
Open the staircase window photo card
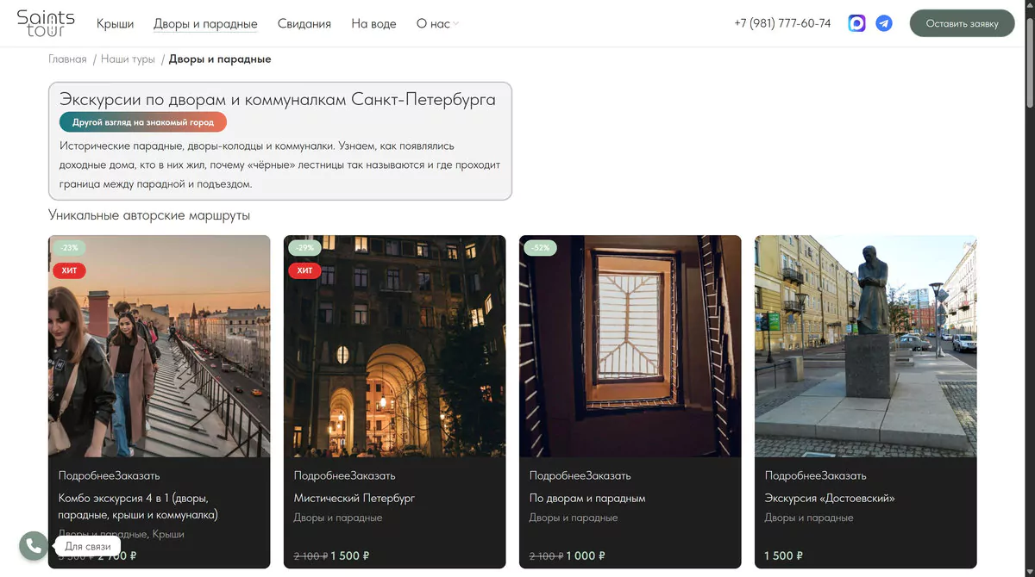pyautogui.click(x=630, y=346)
